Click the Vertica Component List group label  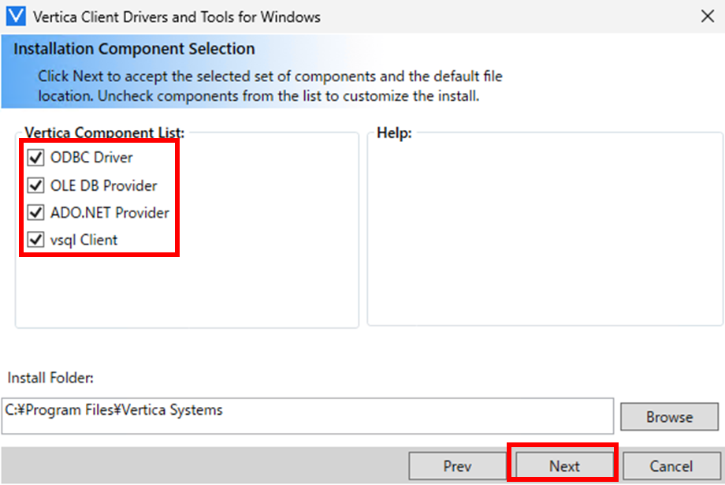click(104, 132)
